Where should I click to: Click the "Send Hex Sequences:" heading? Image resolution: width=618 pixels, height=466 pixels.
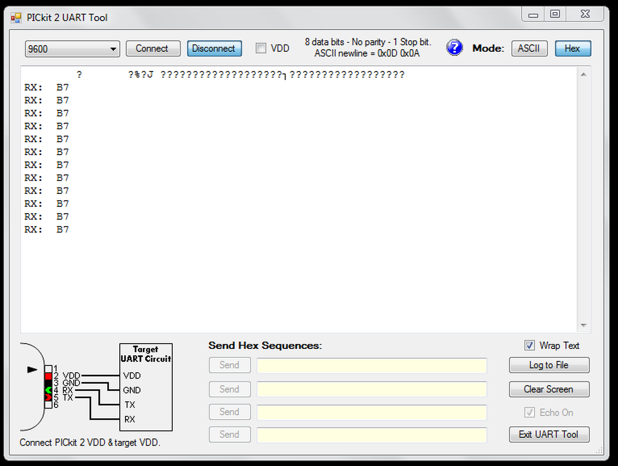click(265, 346)
